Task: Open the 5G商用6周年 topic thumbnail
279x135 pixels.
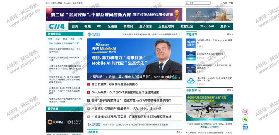Action: click(191, 43)
